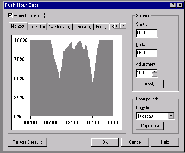Click the Apply button
185x153 pixels.
(x=150, y=84)
